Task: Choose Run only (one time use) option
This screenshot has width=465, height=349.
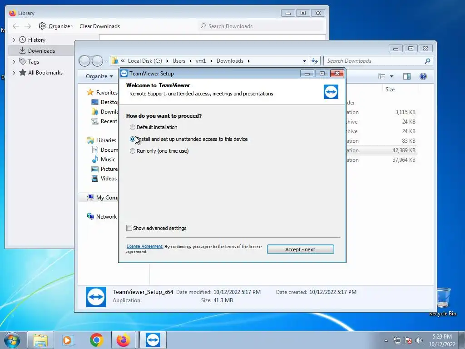Action: pyautogui.click(x=133, y=151)
